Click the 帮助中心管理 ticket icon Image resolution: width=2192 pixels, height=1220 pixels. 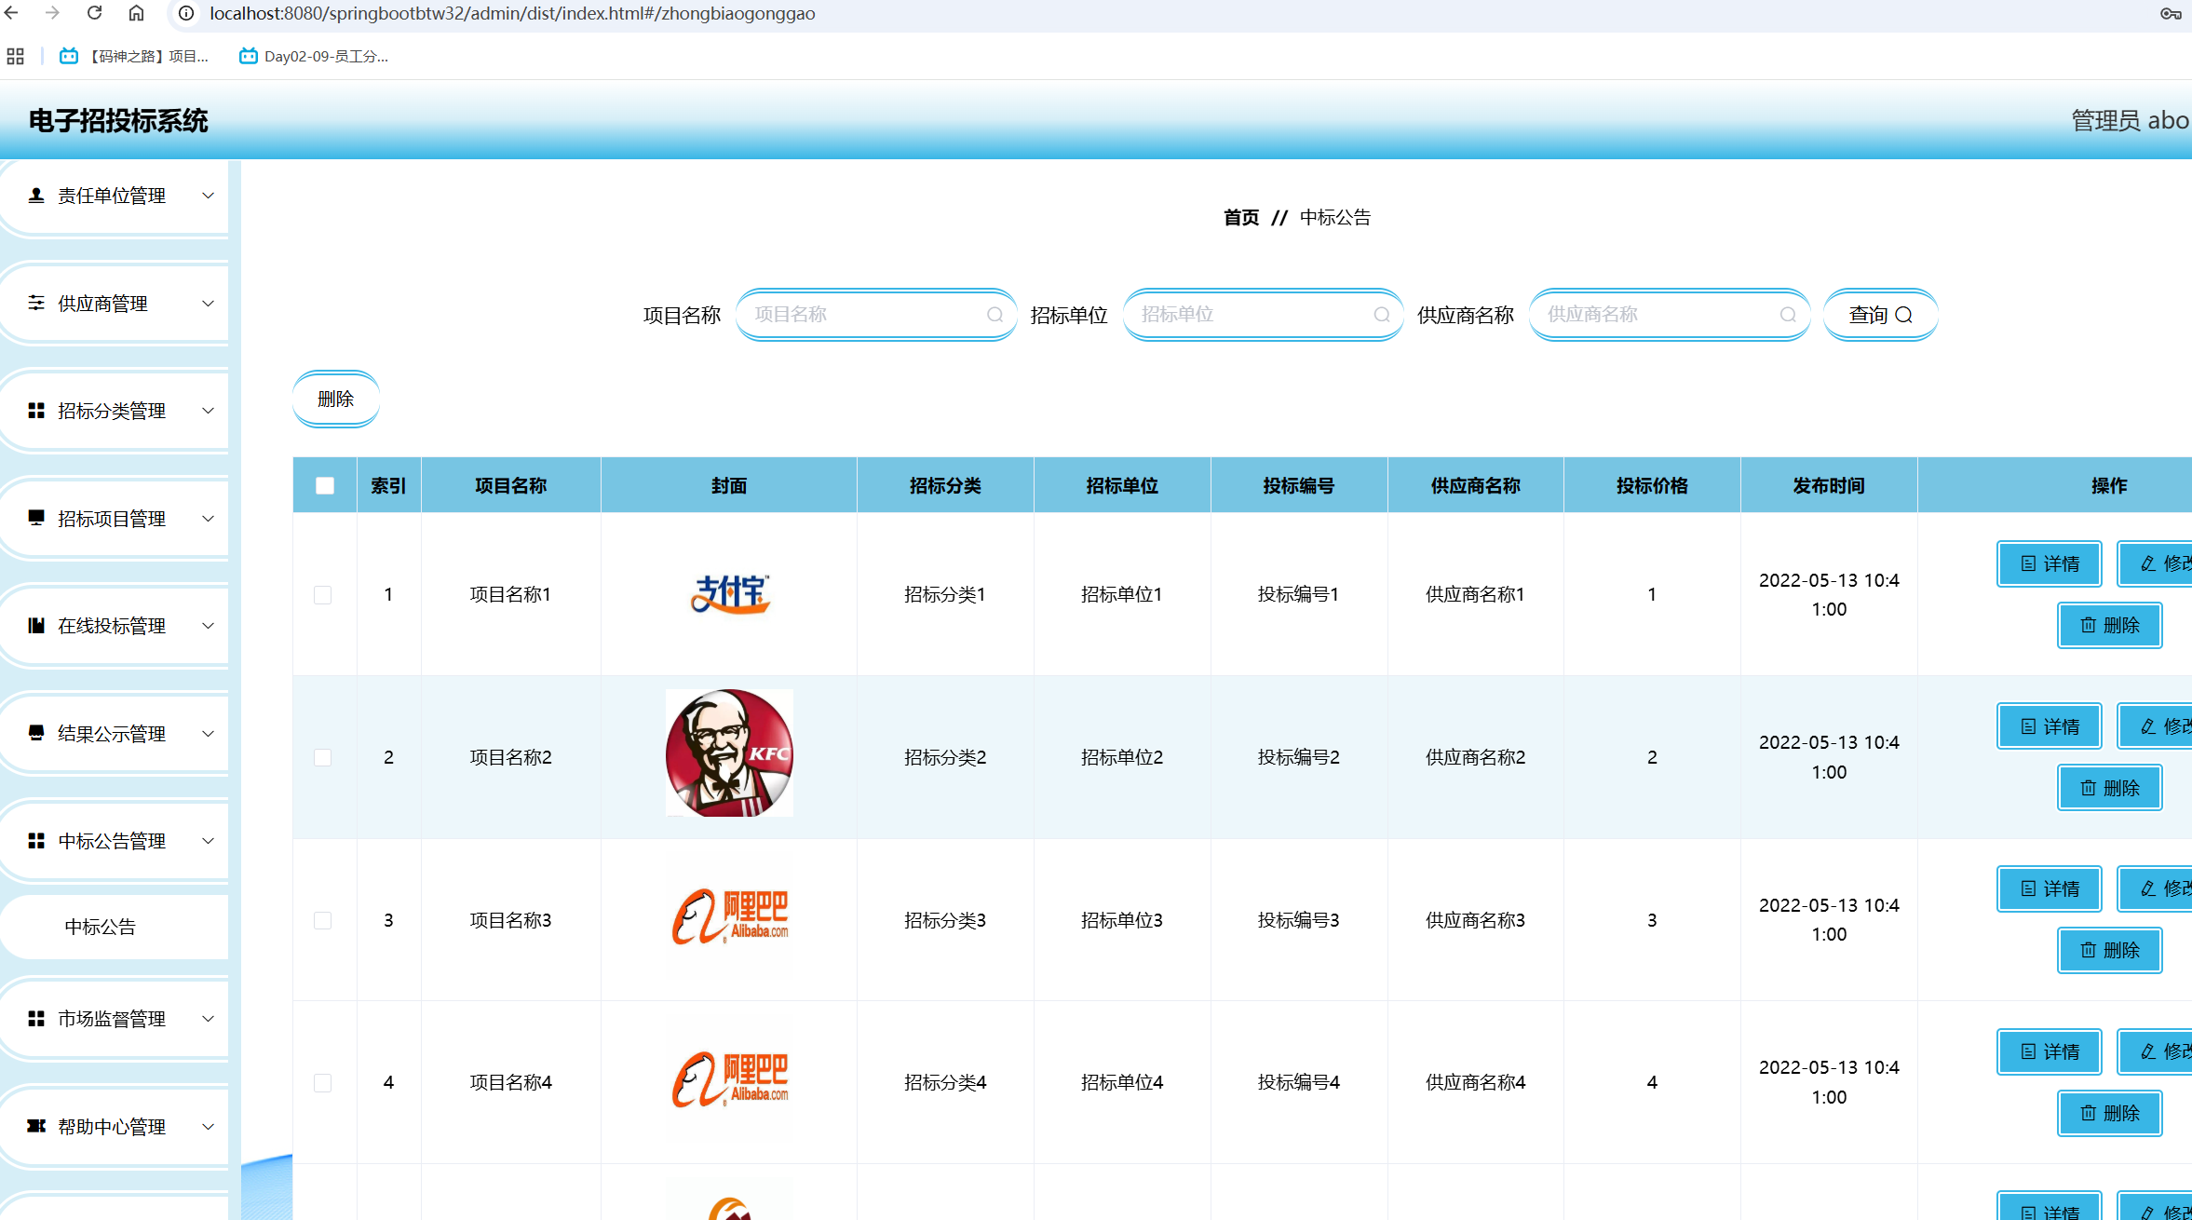(36, 1126)
